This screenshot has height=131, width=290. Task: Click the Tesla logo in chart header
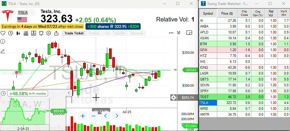[x=8, y=16]
